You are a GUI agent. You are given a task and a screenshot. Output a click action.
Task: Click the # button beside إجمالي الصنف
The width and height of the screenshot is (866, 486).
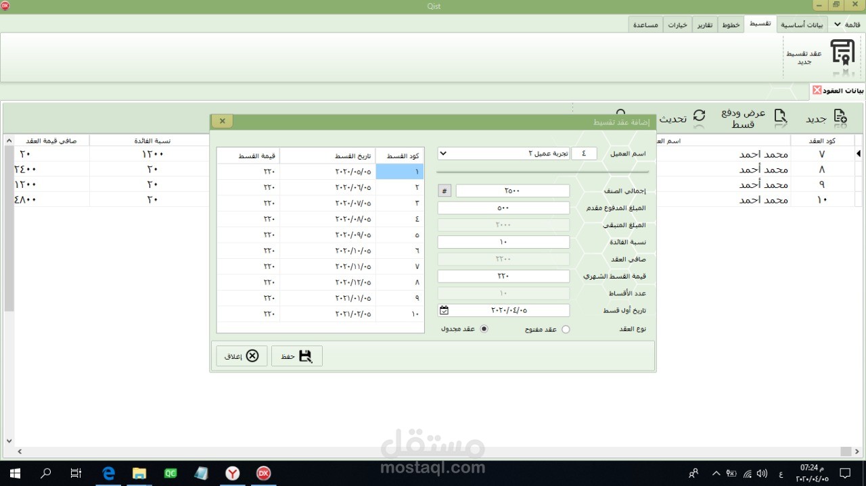click(x=445, y=191)
